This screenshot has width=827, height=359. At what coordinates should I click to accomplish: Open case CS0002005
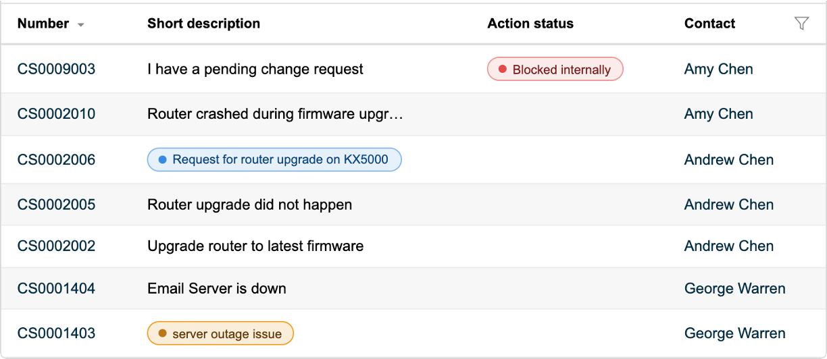coord(56,204)
